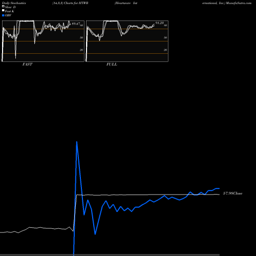This screenshot has height=256, width=256.
Task: Click the blue OBV legend swatch
Action: pos(3,15)
